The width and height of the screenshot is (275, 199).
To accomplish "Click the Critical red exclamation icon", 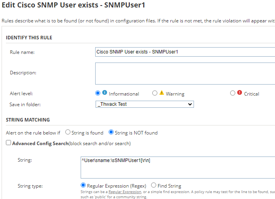I will tap(240, 92).
